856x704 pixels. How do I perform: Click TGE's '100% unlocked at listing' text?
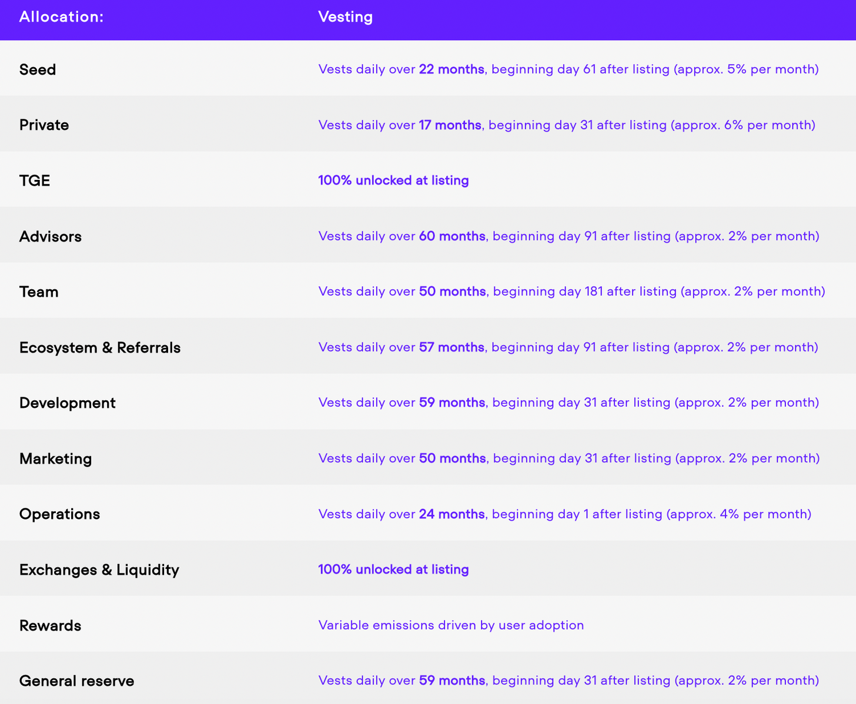tap(393, 180)
